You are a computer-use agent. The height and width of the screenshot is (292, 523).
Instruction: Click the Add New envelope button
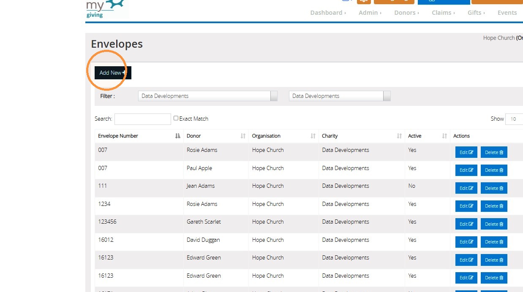113,73
